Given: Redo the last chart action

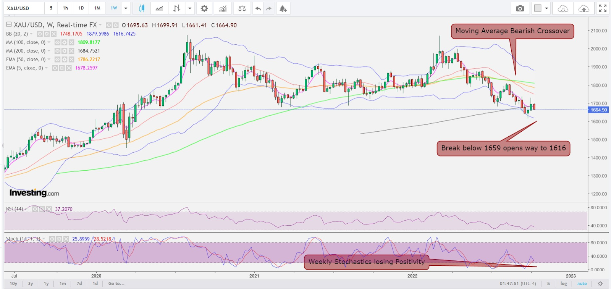Looking at the screenshot, I should [269, 8].
